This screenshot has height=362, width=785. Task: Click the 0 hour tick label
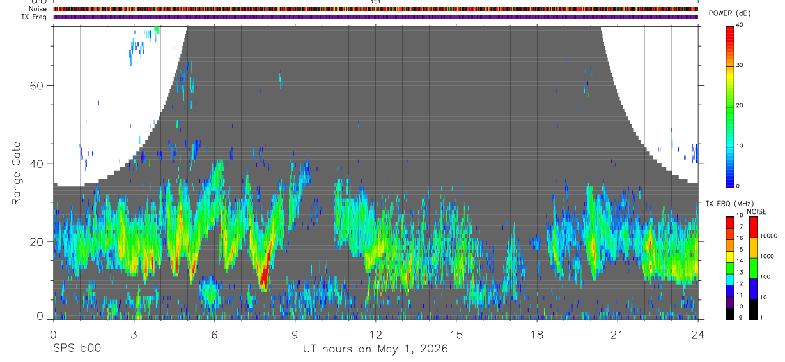pyautogui.click(x=54, y=335)
